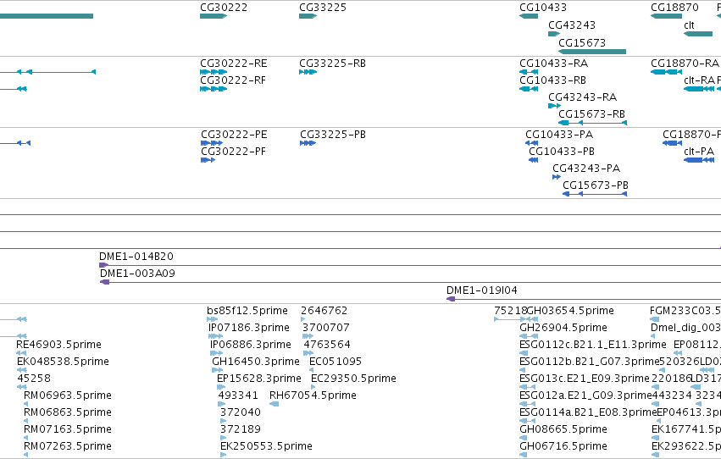Select EST EK250553.5prime
Image resolution: width=721 pixels, height=459 pixels.
point(266,446)
